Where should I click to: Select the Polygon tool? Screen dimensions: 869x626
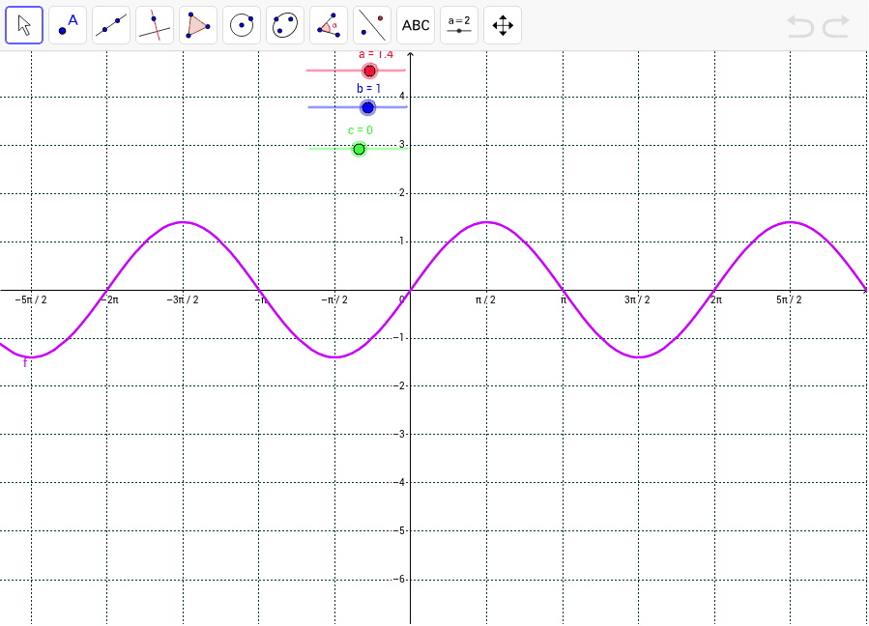point(197,24)
